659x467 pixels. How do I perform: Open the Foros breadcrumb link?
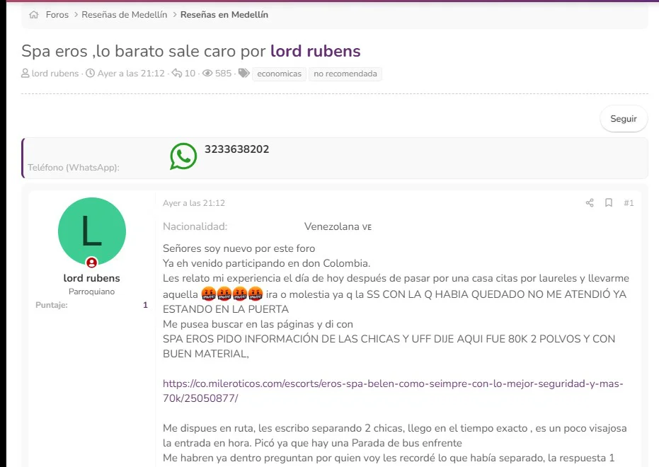[x=57, y=15]
